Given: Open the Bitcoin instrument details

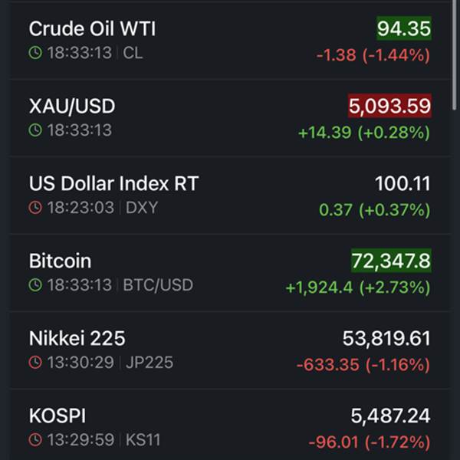Looking at the screenshot, I should pos(60,261).
